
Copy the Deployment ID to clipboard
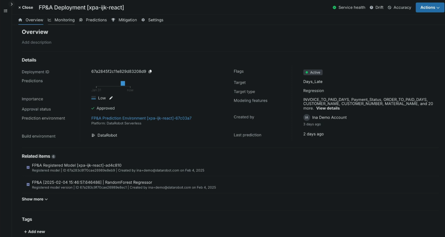click(x=150, y=71)
